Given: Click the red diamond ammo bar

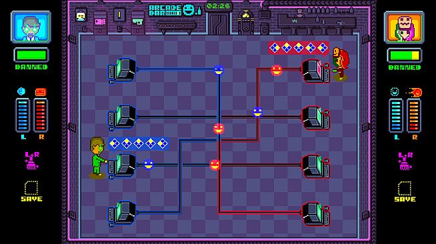Looking at the screenshot, I should pos(299,48).
